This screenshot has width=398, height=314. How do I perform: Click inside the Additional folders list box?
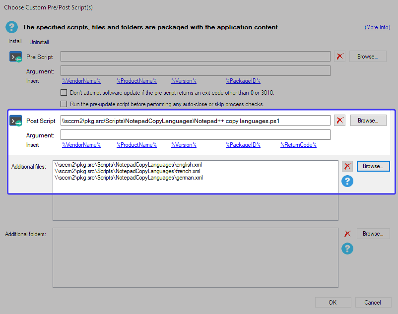196,257
